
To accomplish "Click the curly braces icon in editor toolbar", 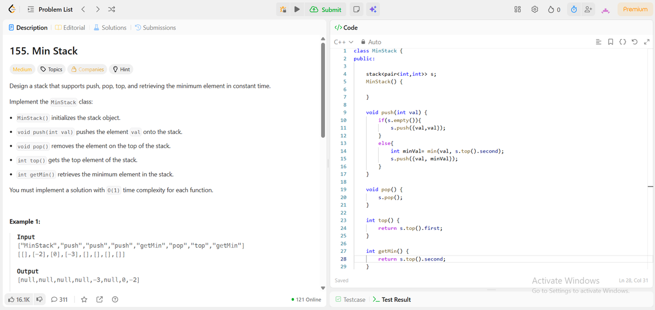I will pos(622,41).
